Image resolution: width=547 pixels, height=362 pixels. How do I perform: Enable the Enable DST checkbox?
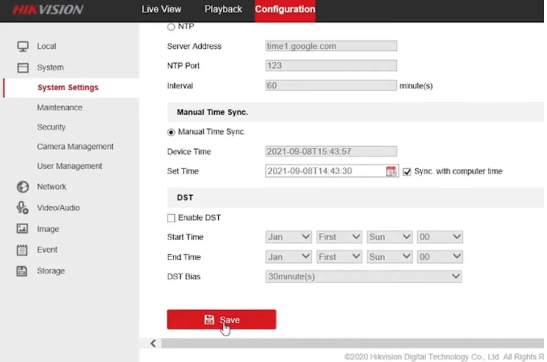pyautogui.click(x=171, y=217)
